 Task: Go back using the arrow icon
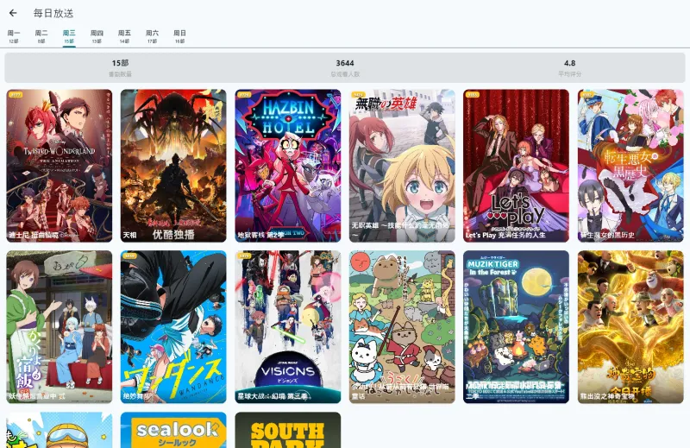[x=13, y=13]
